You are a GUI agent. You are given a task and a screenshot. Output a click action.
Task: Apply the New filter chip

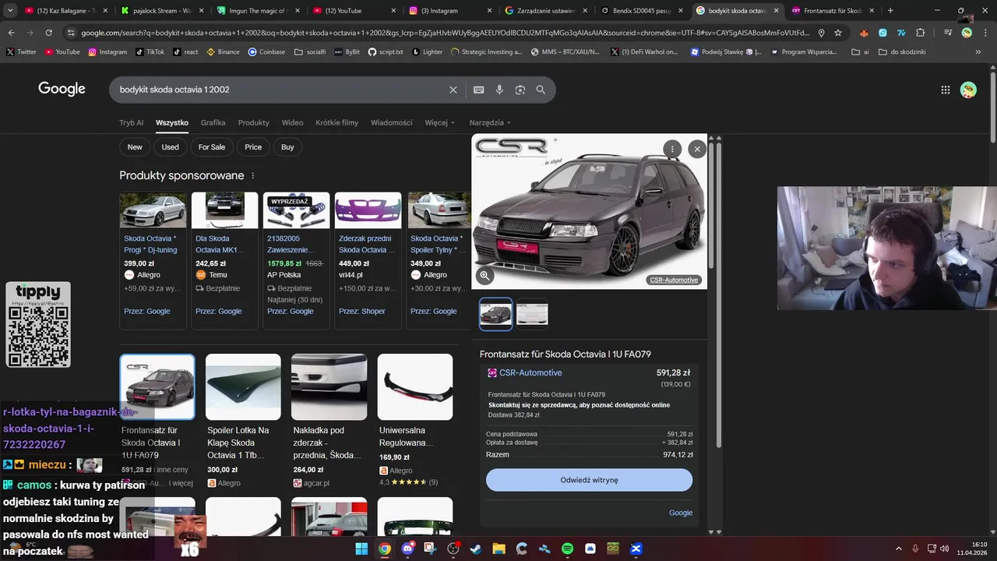[135, 147]
